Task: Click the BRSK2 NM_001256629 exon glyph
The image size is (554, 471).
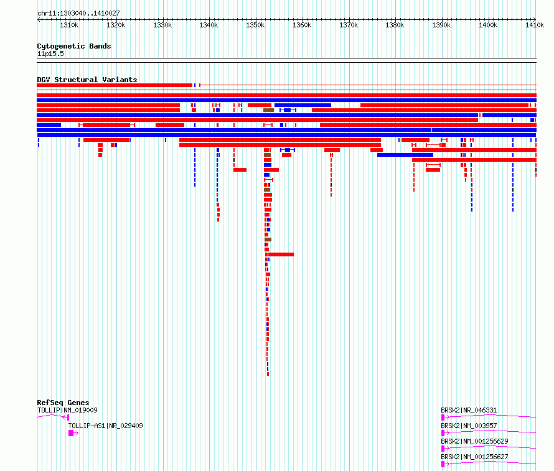Action: point(443,449)
